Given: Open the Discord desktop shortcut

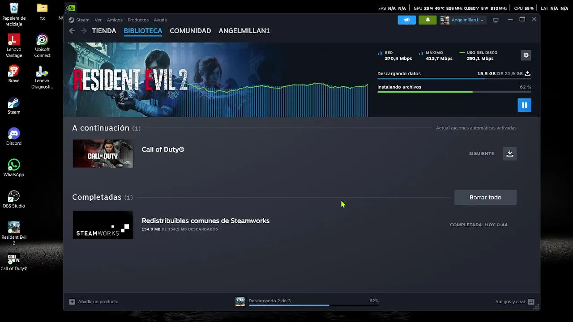Looking at the screenshot, I should 14,137.
